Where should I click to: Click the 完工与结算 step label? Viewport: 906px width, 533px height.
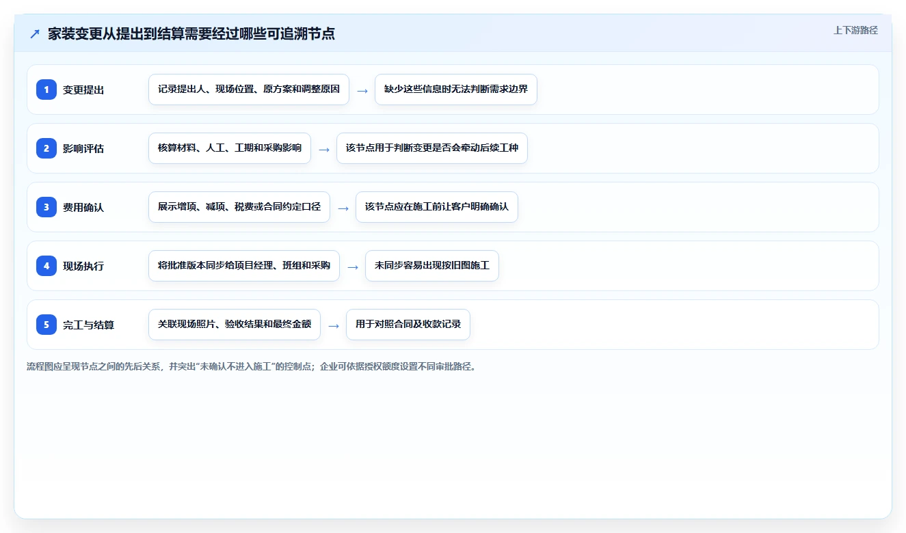[89, 325]
